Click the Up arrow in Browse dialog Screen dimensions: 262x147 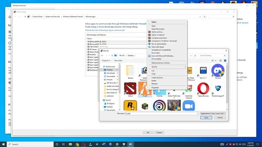tap(112, 56)
